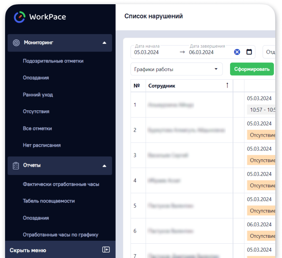Collapse the Отчеты section arrow
Viewport: 282px width, 258px height.
coord(104,166)
